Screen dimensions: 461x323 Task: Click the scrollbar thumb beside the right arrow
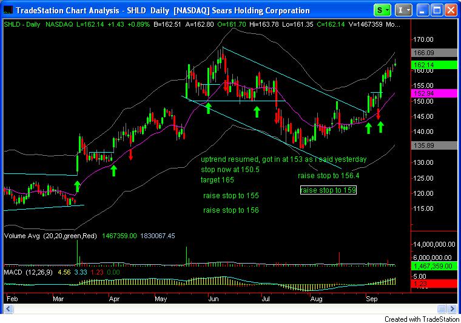point(442,308)
